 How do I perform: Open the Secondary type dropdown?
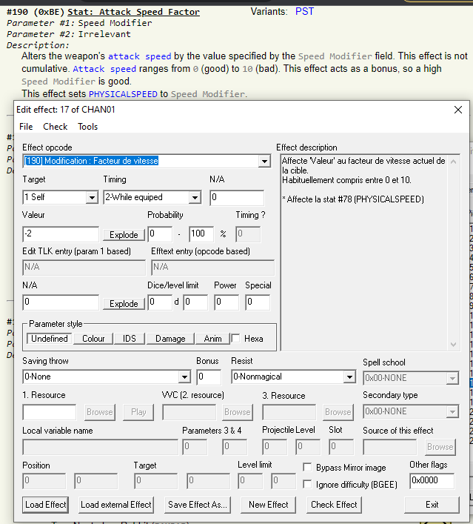[452, 412]
